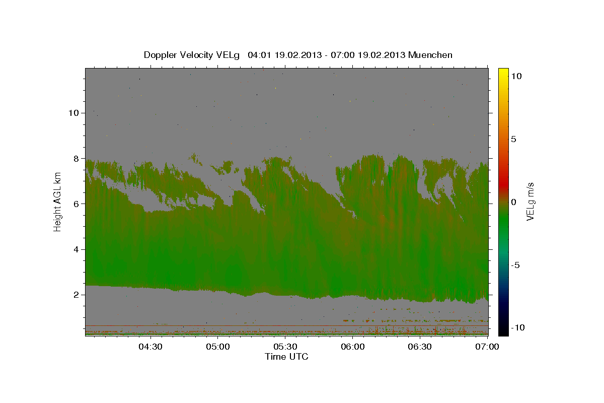Viewport: 604px width, 403px height.
Task: Click the height tick label '2'
Action: [x=75, y=294]
